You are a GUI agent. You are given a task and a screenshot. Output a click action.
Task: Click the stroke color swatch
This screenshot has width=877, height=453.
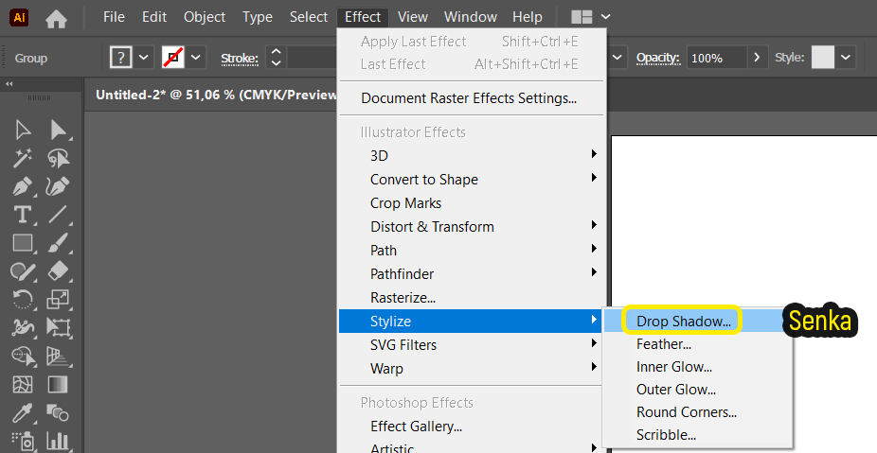coord(173,58)
